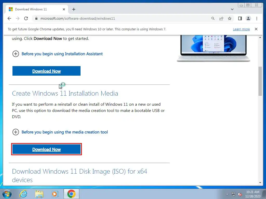Show hidden system tray icons

point(227,194)
